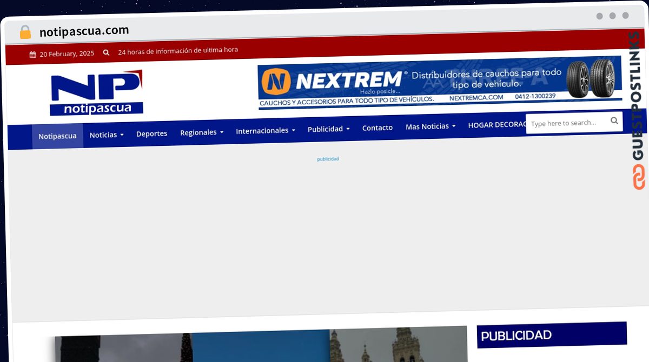The height and width of the screenshot is (362, 649).
Task: Click the '20 February, 2025' date text
Action: (67, 53)
